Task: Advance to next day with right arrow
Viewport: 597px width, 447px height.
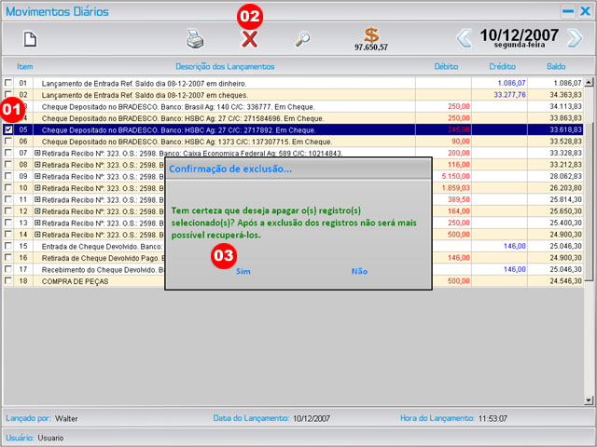Action: coord(575,38)
